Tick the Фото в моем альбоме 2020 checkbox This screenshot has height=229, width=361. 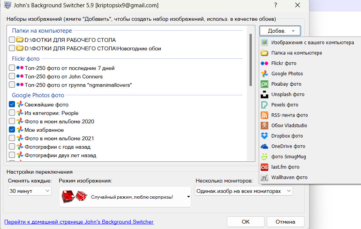coord(12,121)
